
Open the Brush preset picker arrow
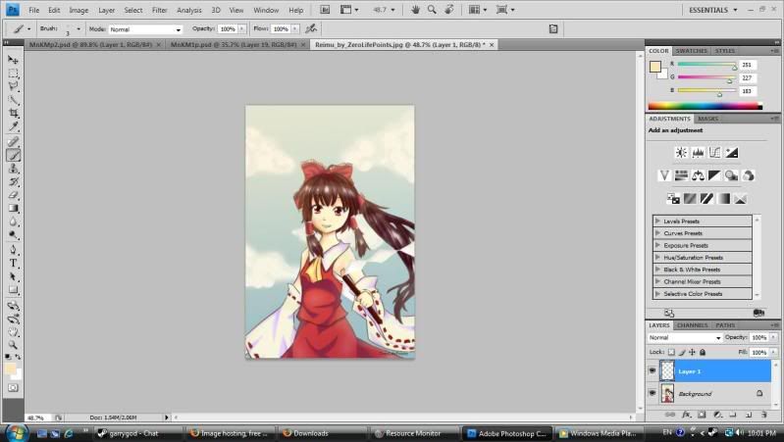click(78, 29)
